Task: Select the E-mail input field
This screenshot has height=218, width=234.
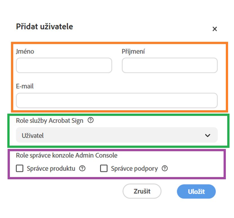Action: (x=117, y=100)
